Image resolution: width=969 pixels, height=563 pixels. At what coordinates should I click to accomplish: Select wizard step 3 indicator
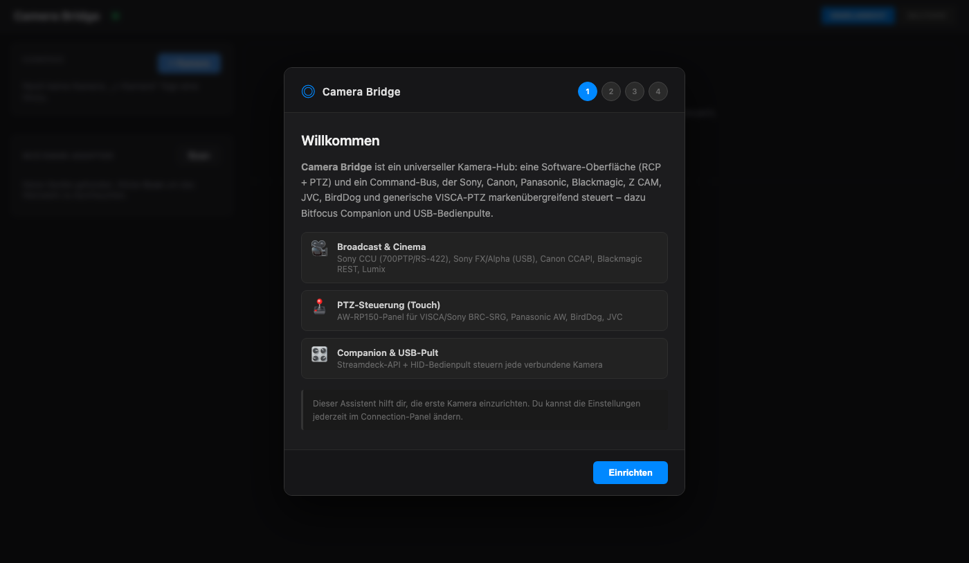click(x=635, y=91)
